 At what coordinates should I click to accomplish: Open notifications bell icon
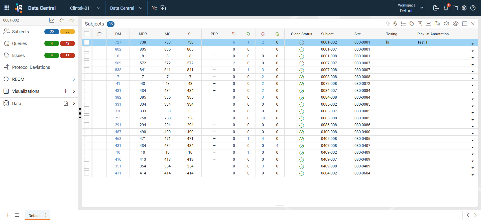click(x=446, y=8)
